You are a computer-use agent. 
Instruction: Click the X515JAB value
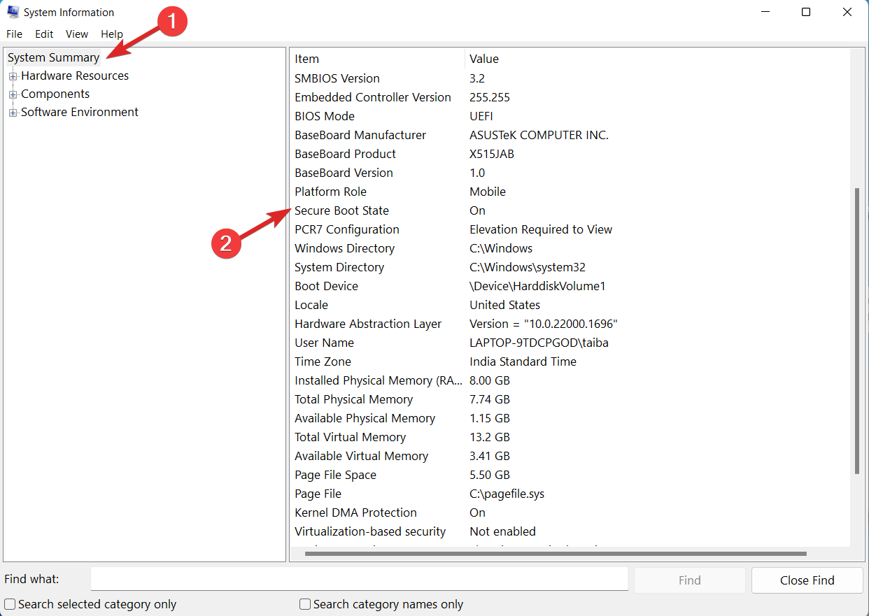pyautogui.click(x=491, y=154)
